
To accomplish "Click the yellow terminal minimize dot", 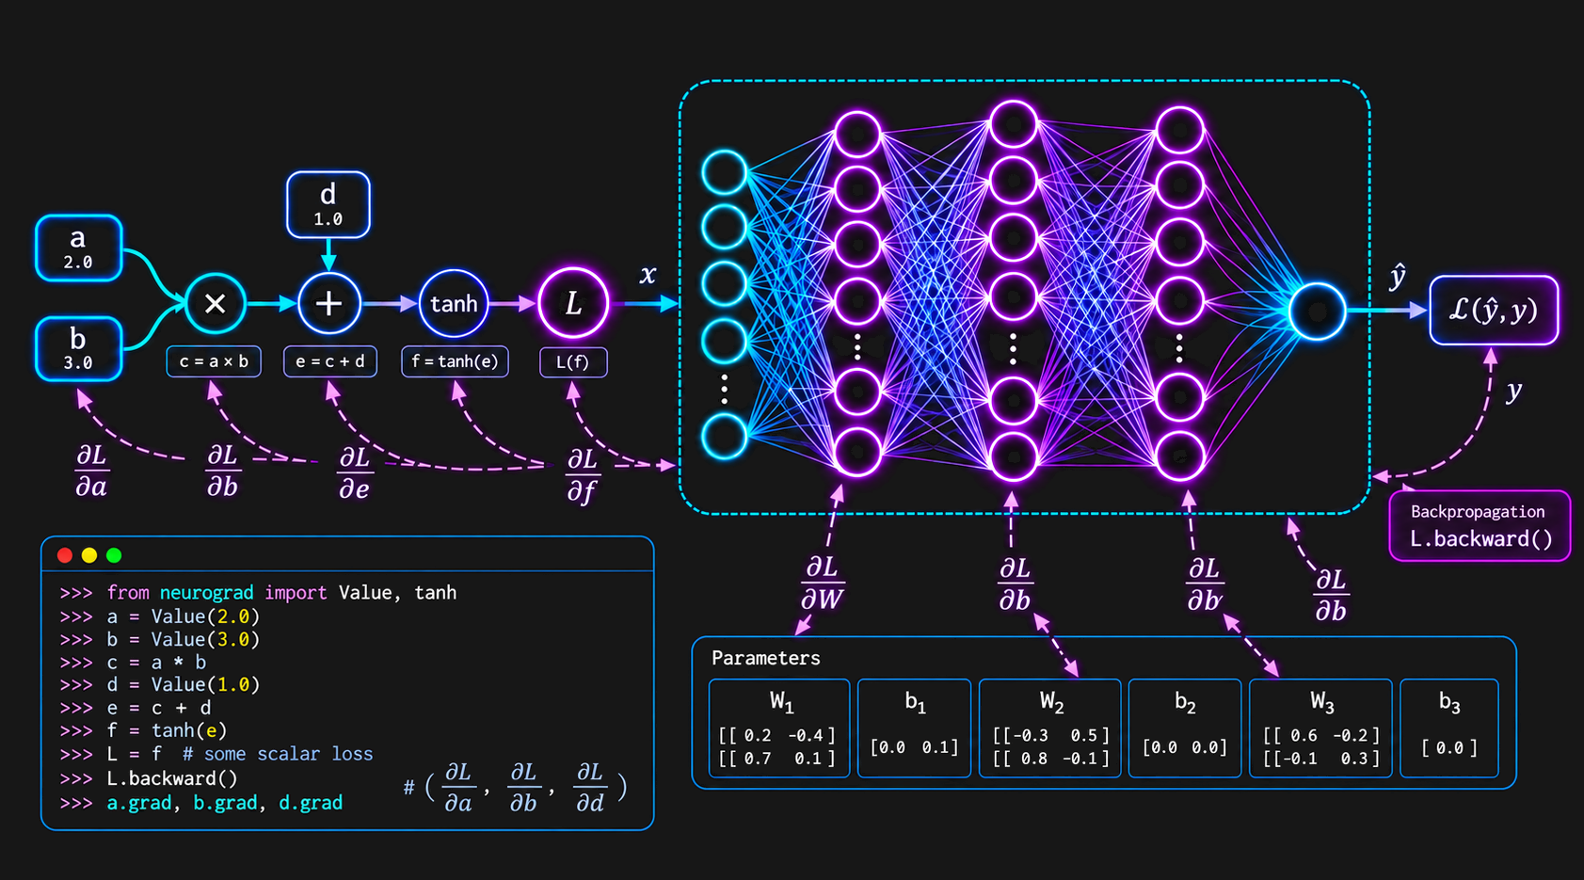I will (x=89, y=555).
